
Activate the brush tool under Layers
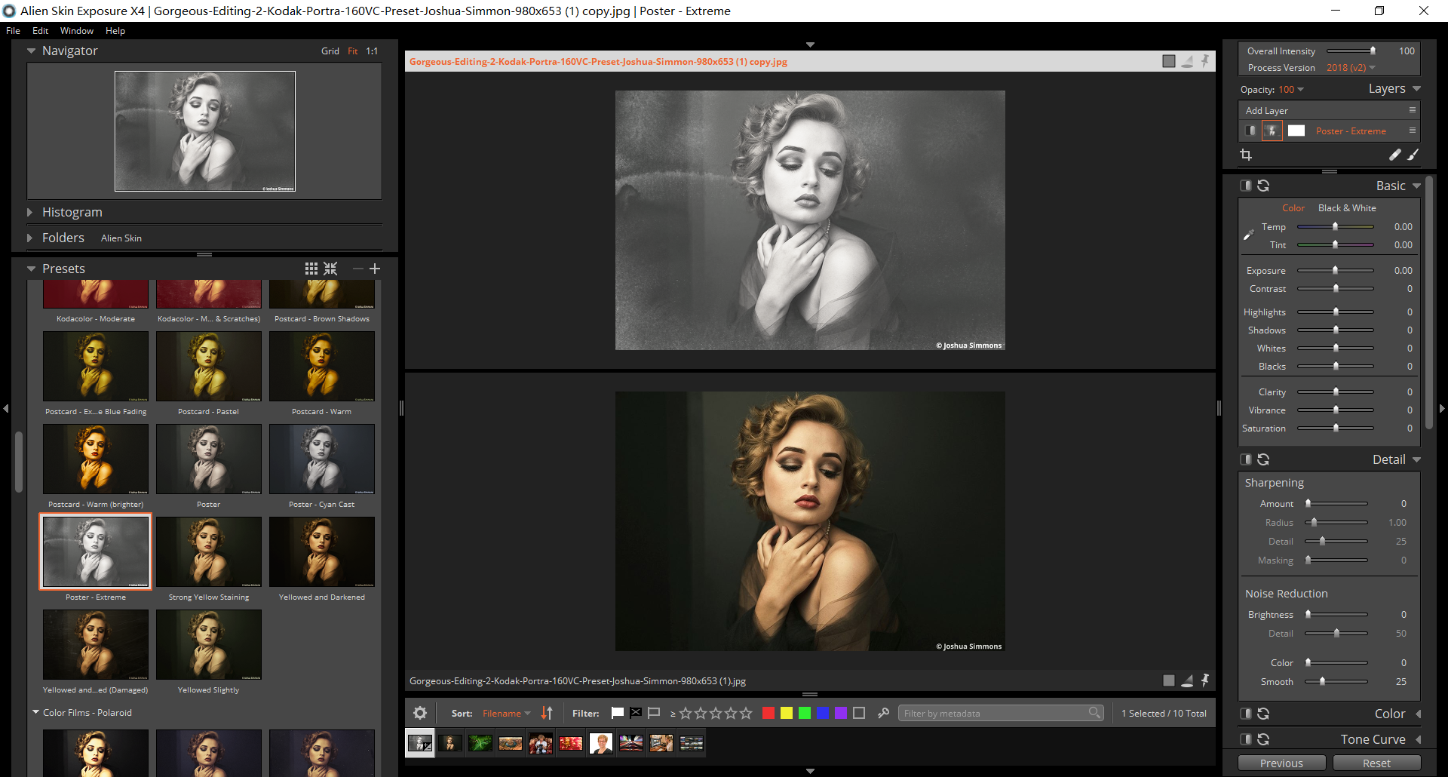click(1413, 155)
